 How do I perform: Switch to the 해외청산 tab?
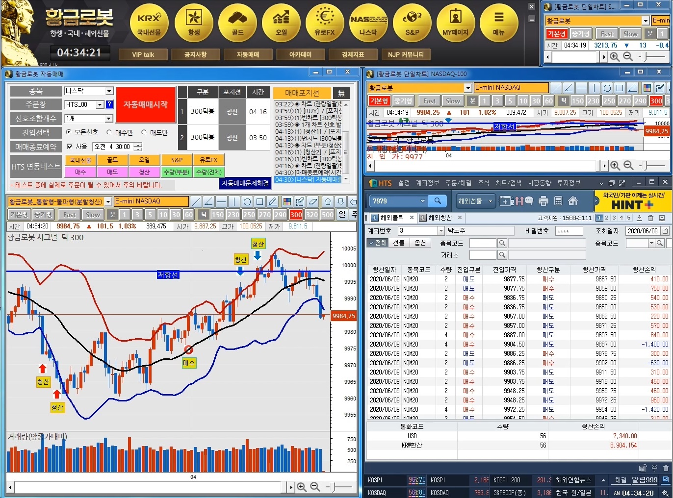point(440,218)
